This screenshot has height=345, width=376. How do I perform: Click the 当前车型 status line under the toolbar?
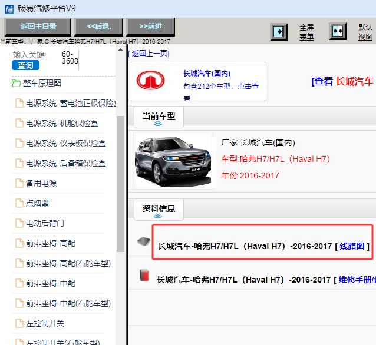pyautogui.click(x=85, y=41)
